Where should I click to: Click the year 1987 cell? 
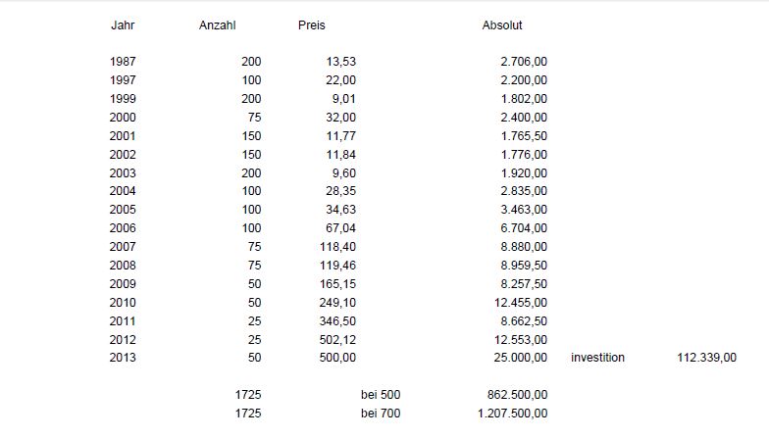pyautogui.click(x=123, y=62)
